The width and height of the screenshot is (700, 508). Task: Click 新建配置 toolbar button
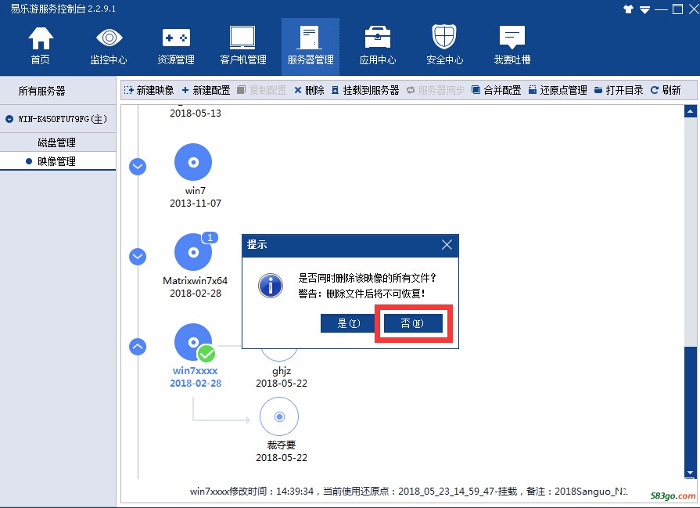pyautogui.click(x=206, y=90)
